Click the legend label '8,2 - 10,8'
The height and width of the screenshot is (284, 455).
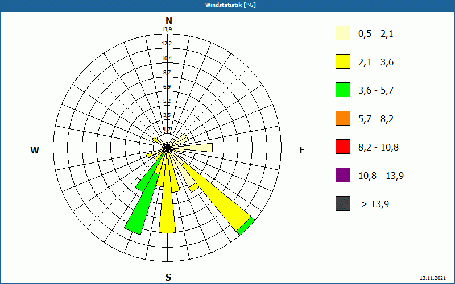(378, 148)
